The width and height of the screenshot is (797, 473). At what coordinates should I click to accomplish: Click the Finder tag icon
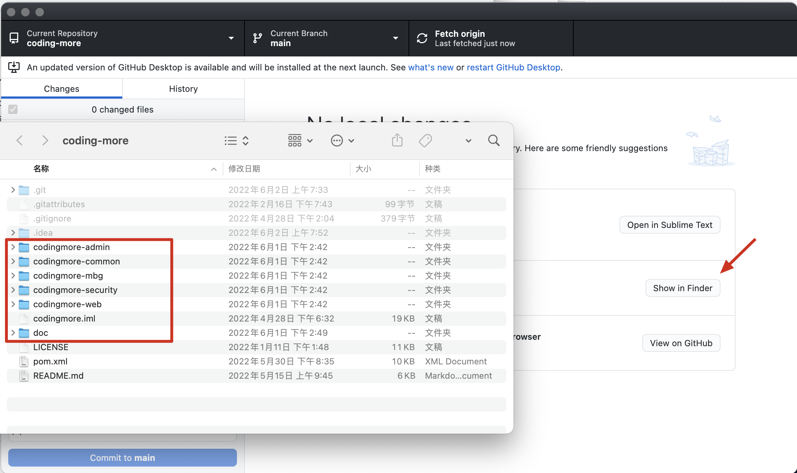tap(425, 140)
